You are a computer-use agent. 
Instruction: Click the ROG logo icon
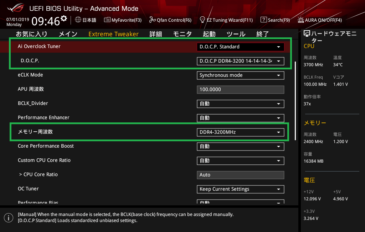[16, 8]
